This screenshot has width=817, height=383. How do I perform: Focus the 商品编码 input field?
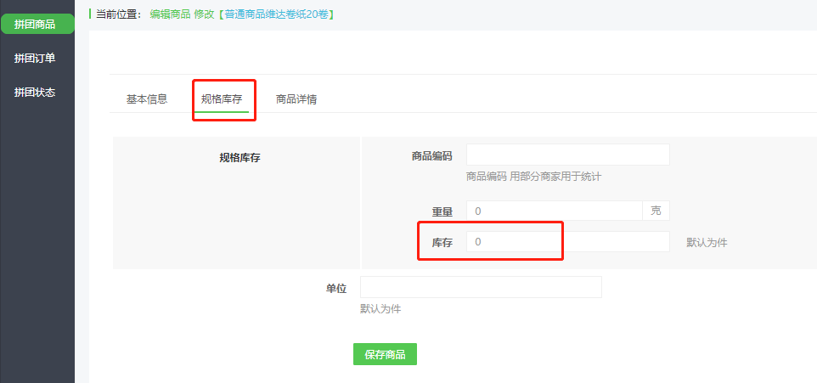[x=568, y=155]
